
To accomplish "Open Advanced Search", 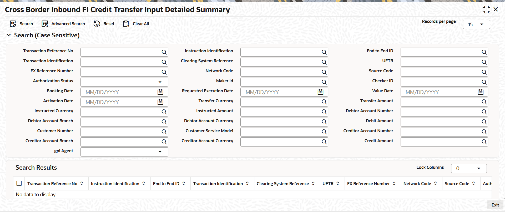I will (63, 24).
